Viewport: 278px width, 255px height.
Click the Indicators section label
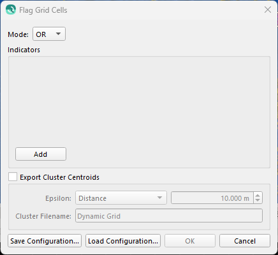24,50
